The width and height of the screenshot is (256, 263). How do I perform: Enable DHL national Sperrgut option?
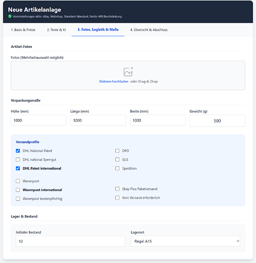18,159
